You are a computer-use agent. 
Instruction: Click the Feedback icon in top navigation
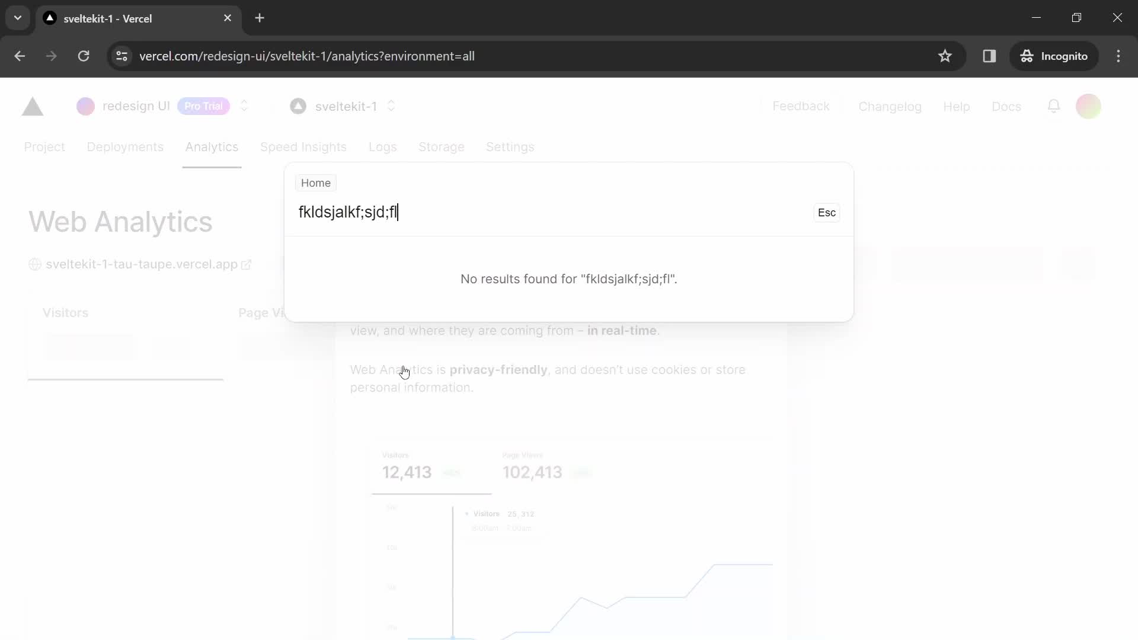coord(801,106)
